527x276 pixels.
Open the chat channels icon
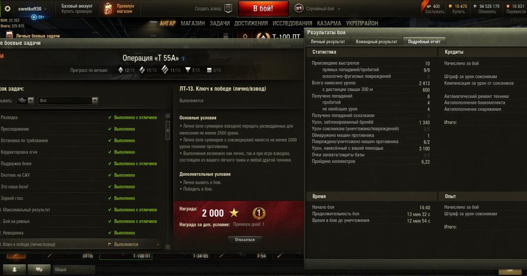pyautogui.click(x=39, y=269)
